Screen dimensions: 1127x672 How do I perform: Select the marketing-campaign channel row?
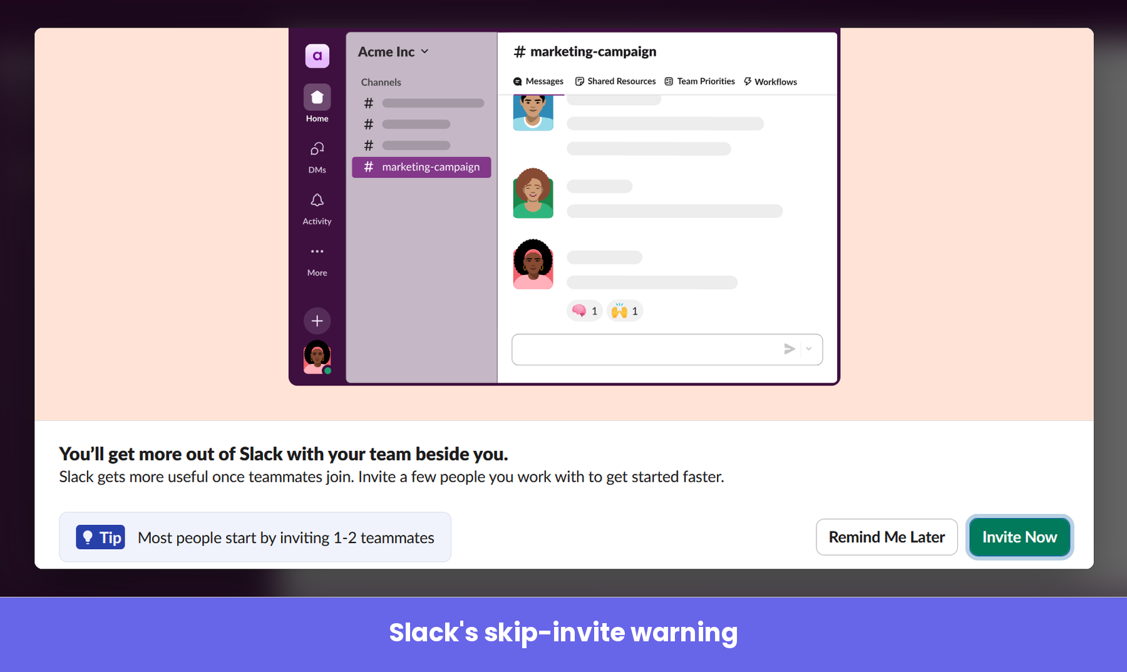pyautogui.click(x=421, y=167)
